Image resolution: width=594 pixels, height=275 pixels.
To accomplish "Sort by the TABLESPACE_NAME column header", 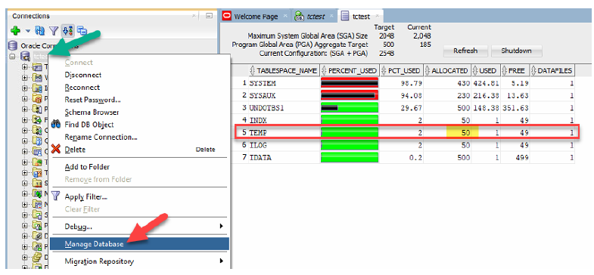I will click(284, 71).
